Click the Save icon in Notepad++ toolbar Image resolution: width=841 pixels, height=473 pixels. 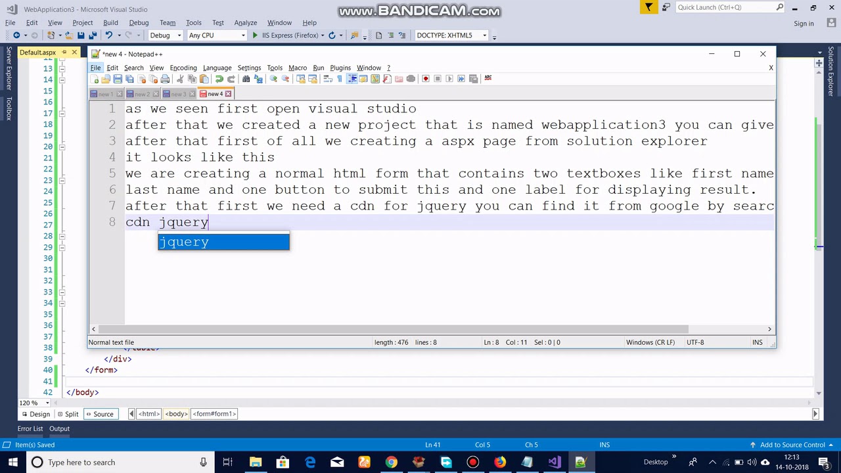click(x=118, y=79)
